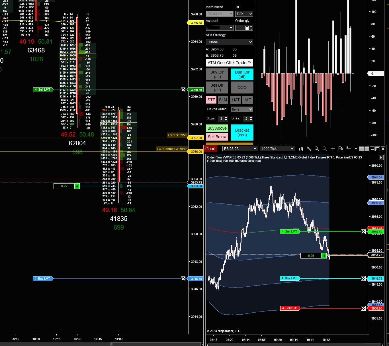The image size is (389, 346).
Task: Cancel the green Sell LMT order on right chart
Action: click(x=363, y=232)
